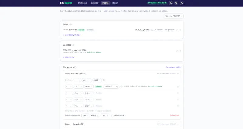Viewport: 243px width, 129px height.
Task: Open the off-schedule Month dropdown
Action: tap(95, 115)
